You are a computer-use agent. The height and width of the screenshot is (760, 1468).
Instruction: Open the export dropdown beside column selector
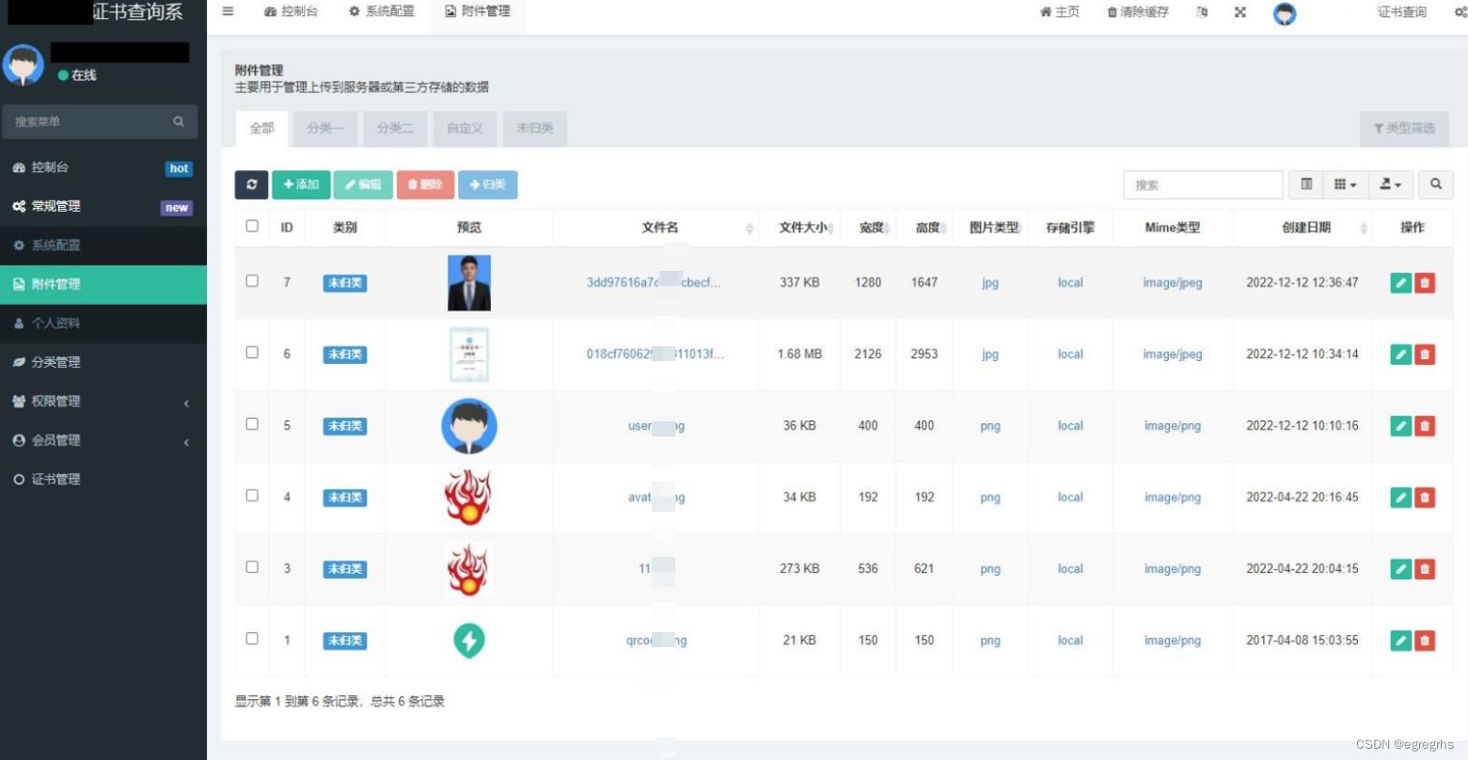[1389, 184]
